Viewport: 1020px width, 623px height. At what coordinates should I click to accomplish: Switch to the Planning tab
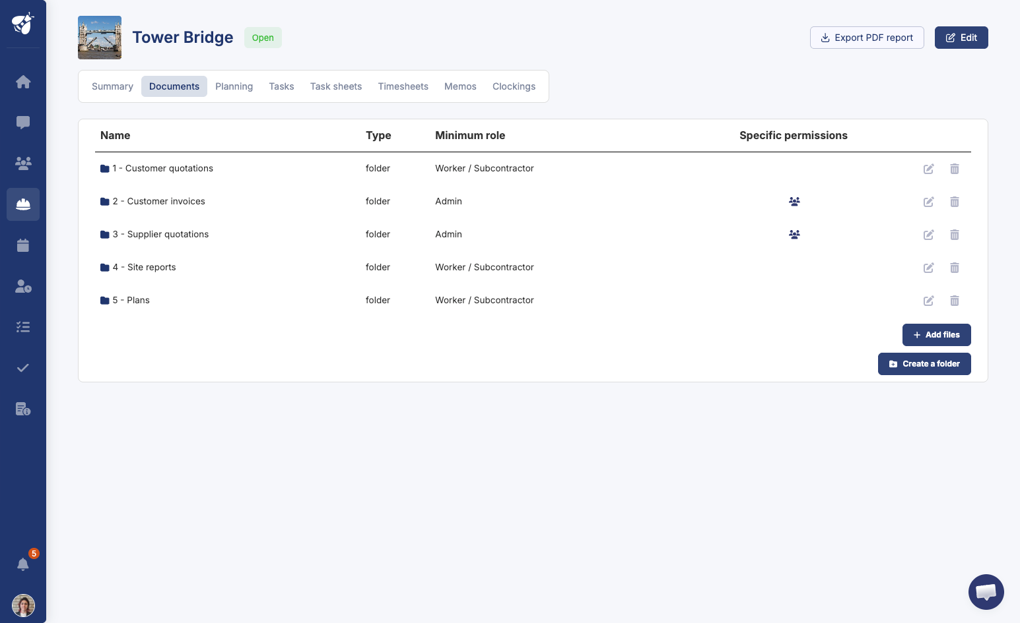234,86
